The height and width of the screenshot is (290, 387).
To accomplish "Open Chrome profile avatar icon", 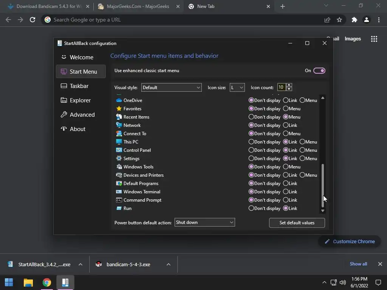I will click(367, 20).
